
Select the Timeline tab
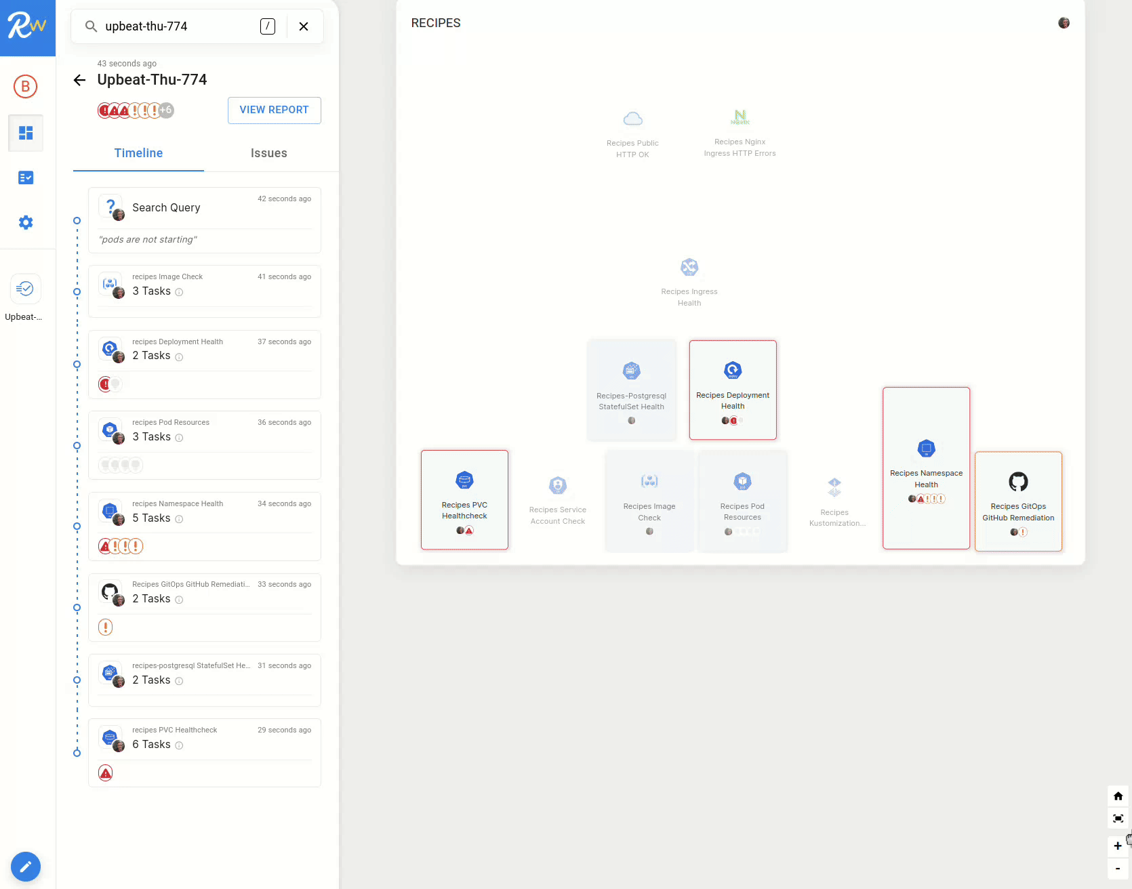(x=138, y=153)
